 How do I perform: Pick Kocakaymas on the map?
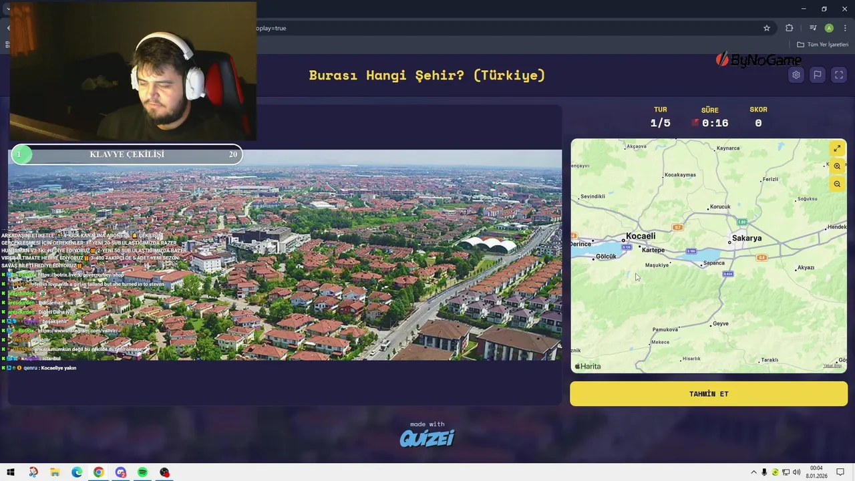click(681, 175)
